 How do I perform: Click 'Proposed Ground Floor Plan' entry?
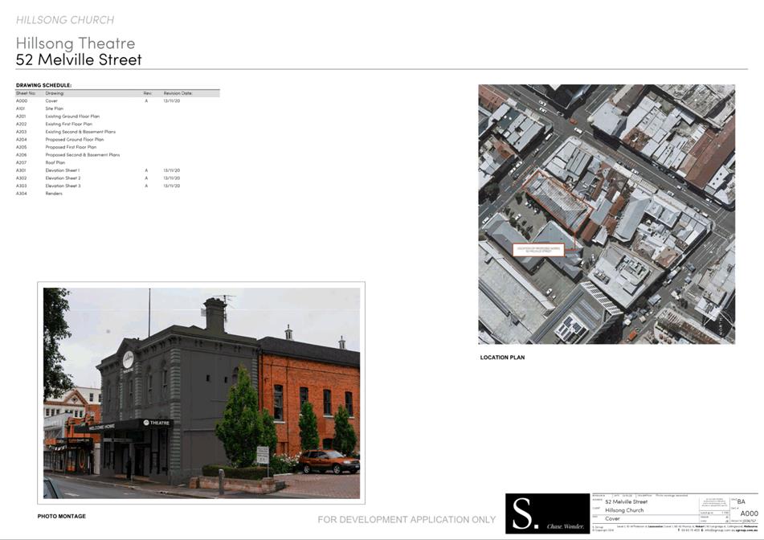pyautogui.click(x=75, y=139)
